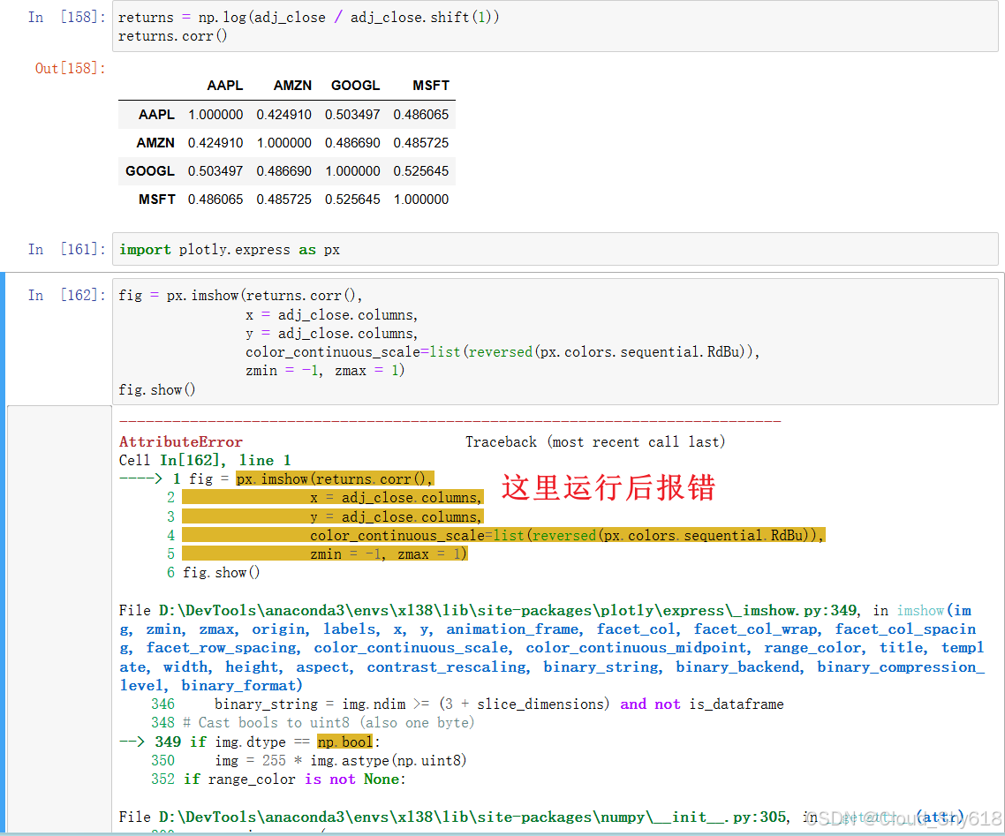This screenshot has height=836, width=1005.
Task: Collapse output area left of the traceback
Action: click(x=59, y=618)
